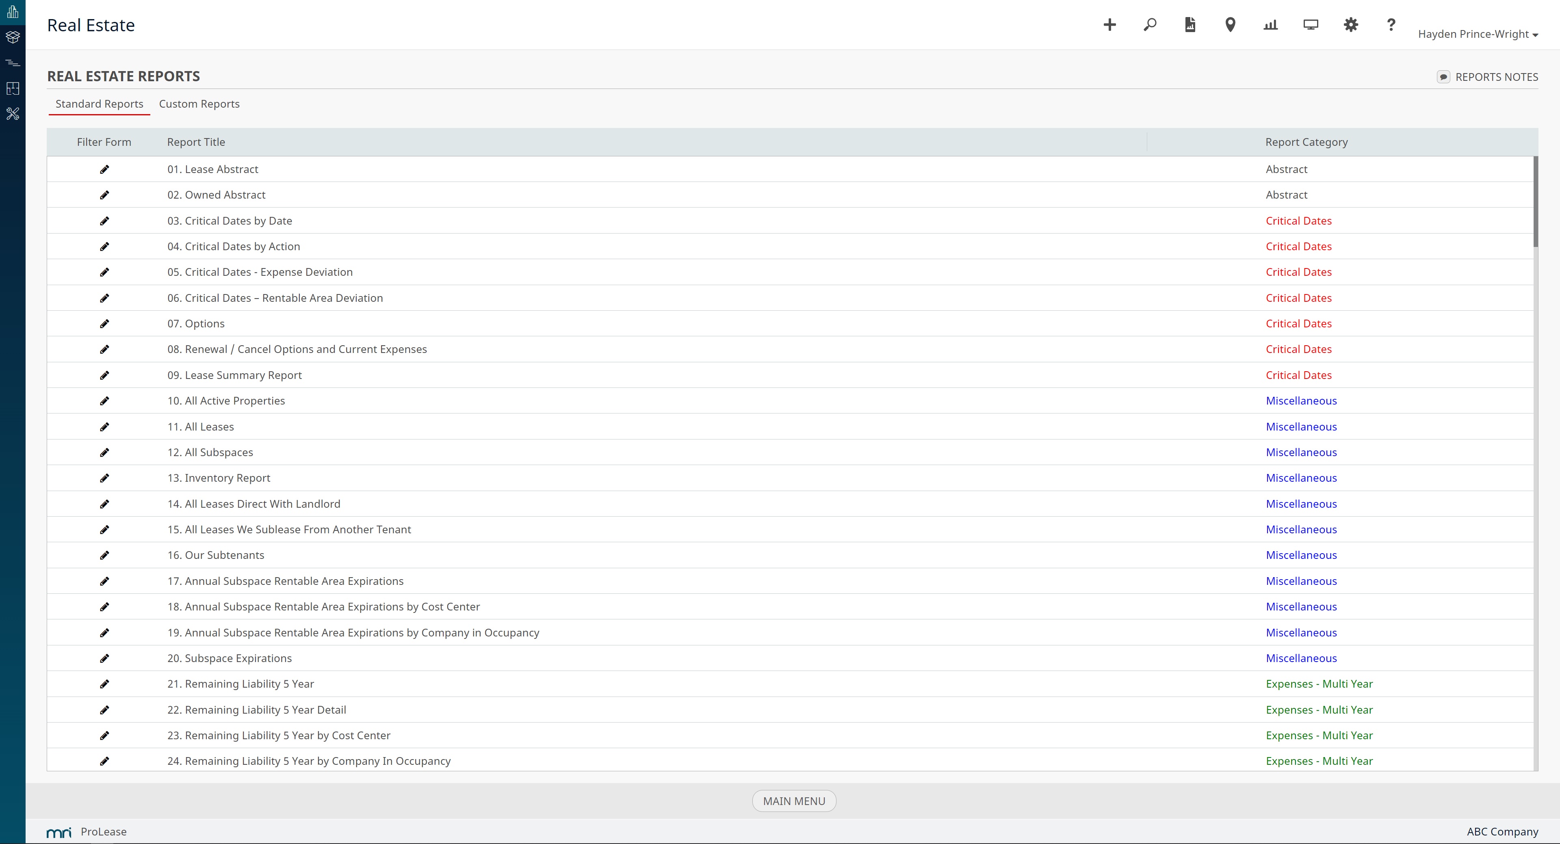Switch to Custom Reports tab
This screenshot has width=1560, height=844.
199,104
